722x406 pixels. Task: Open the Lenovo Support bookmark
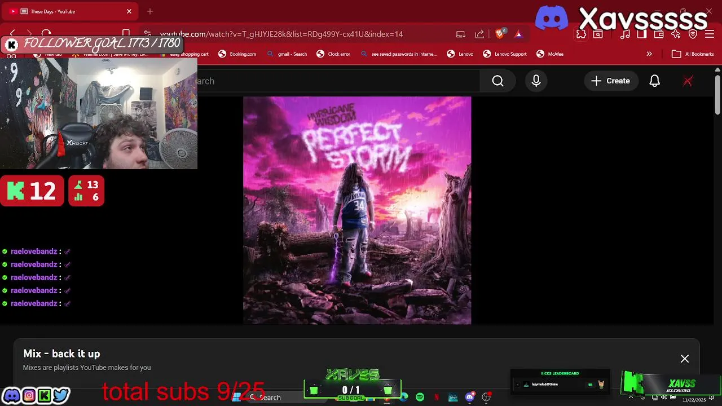(x=505, y=54)
